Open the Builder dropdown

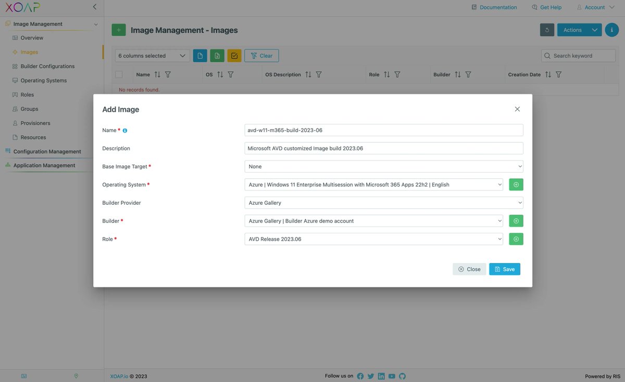[374, 221]
